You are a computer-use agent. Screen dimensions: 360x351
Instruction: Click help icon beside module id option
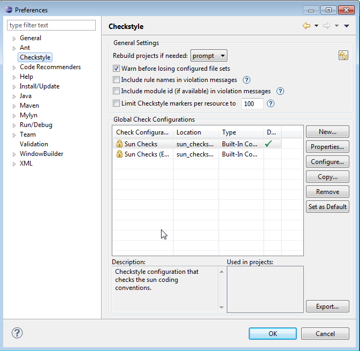(x=280, y=91)
